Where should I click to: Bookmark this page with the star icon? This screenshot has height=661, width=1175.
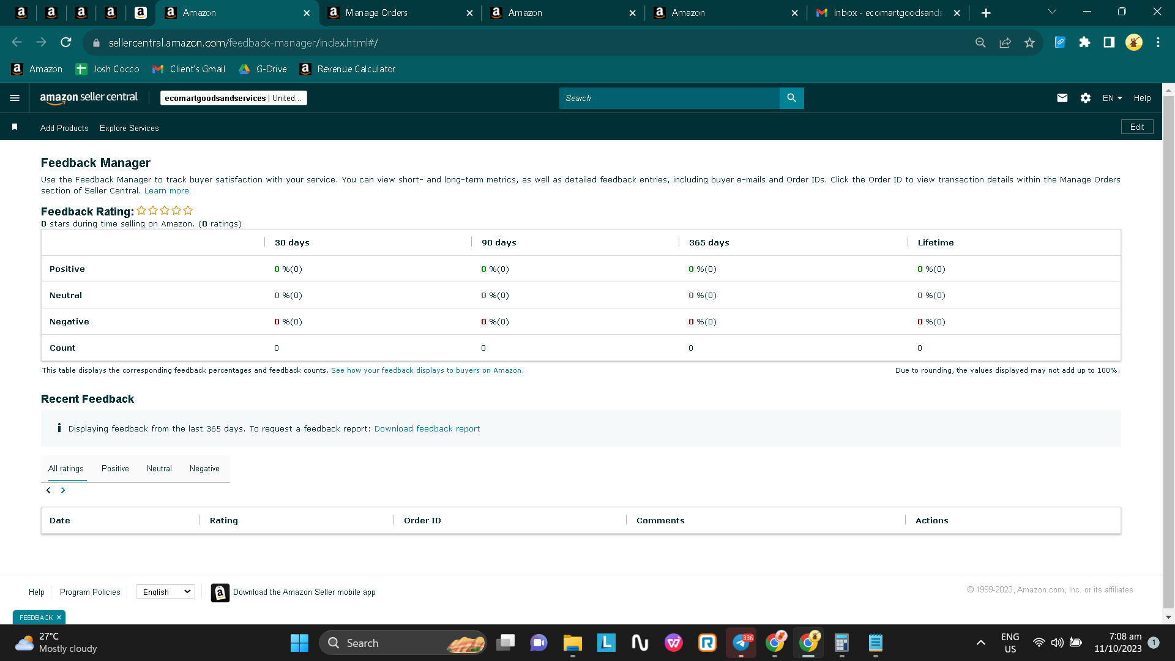pyautogui.click(x=1029, y=42)
